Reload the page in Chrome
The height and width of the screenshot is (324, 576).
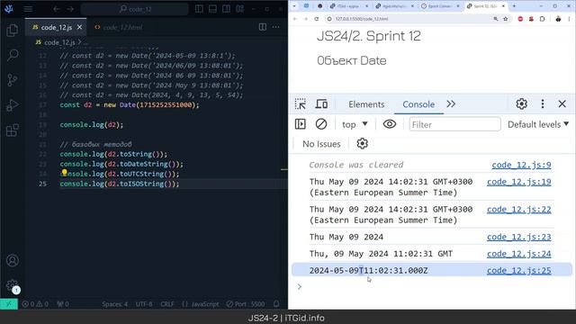[x=317, y=19]
